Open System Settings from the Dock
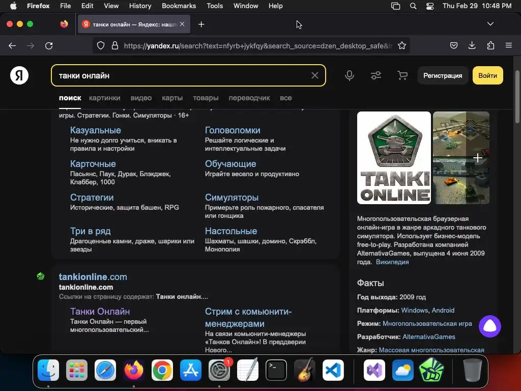The height and width of the screenshot is (391, 521). (x=219, y=370)
